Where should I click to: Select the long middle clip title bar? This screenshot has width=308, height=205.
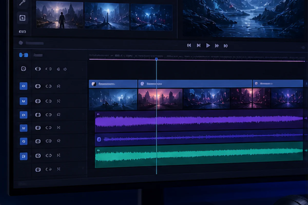(x=195, y=84)
